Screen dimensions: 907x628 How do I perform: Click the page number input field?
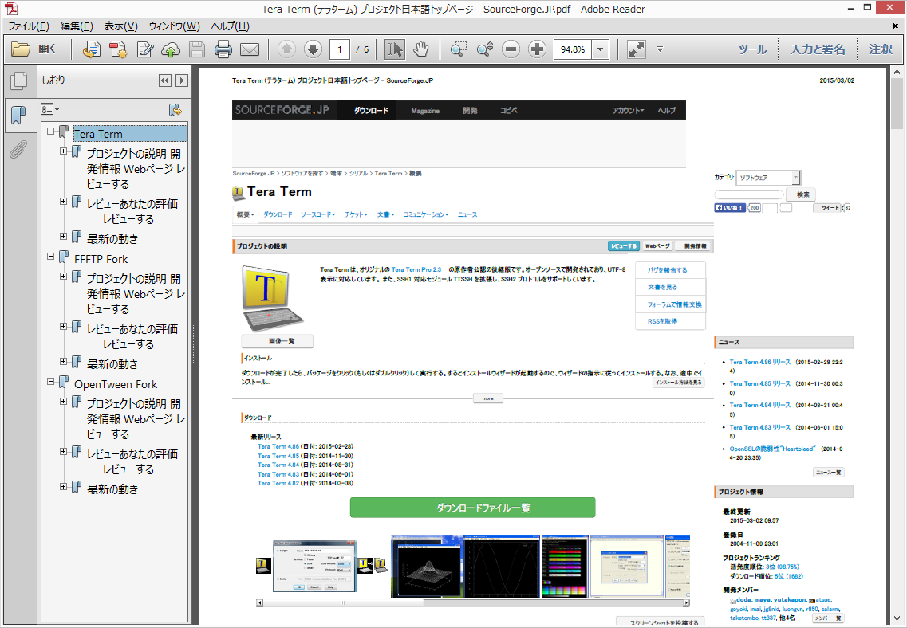tap(340, 49)
